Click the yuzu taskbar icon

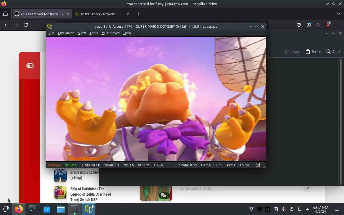point(89,209)
